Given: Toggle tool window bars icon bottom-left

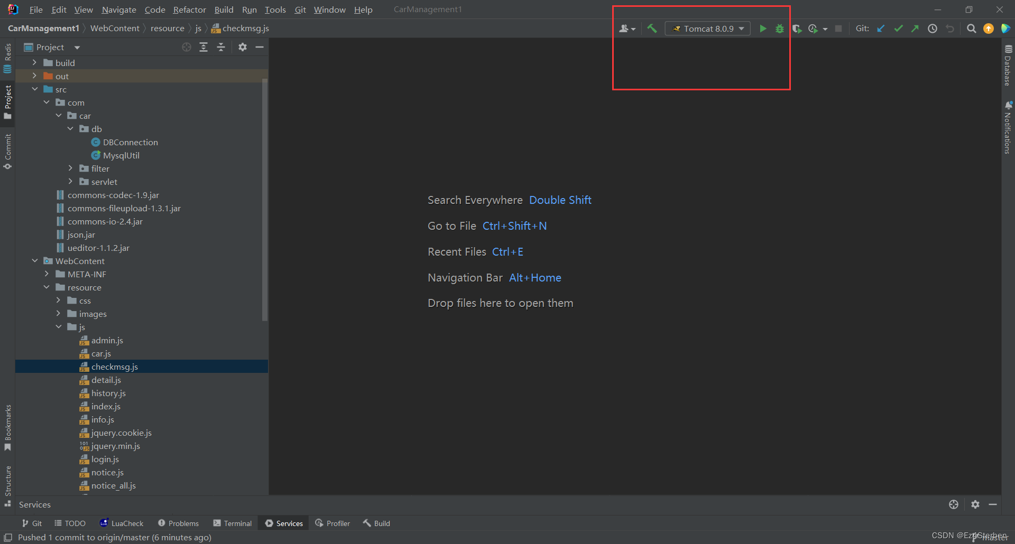Looking at the screenshot, I should click(x=8, y=537).
